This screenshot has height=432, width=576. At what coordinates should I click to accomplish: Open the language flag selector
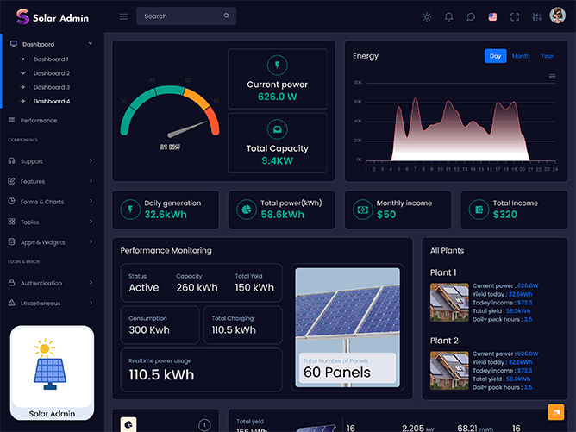[x=493, y=16]
